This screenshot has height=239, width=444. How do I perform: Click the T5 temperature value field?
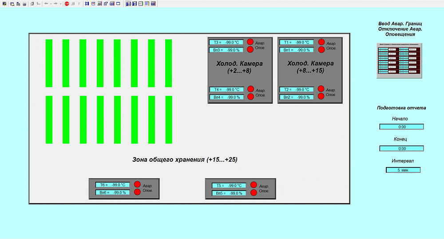click(x=229, y=186)
